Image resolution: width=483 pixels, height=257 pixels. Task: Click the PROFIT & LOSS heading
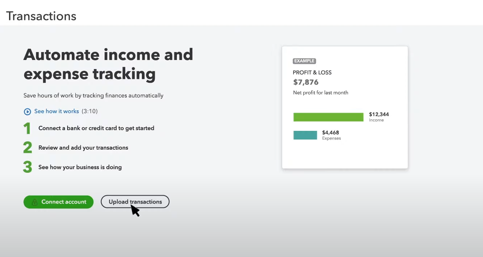pos(312,72)
